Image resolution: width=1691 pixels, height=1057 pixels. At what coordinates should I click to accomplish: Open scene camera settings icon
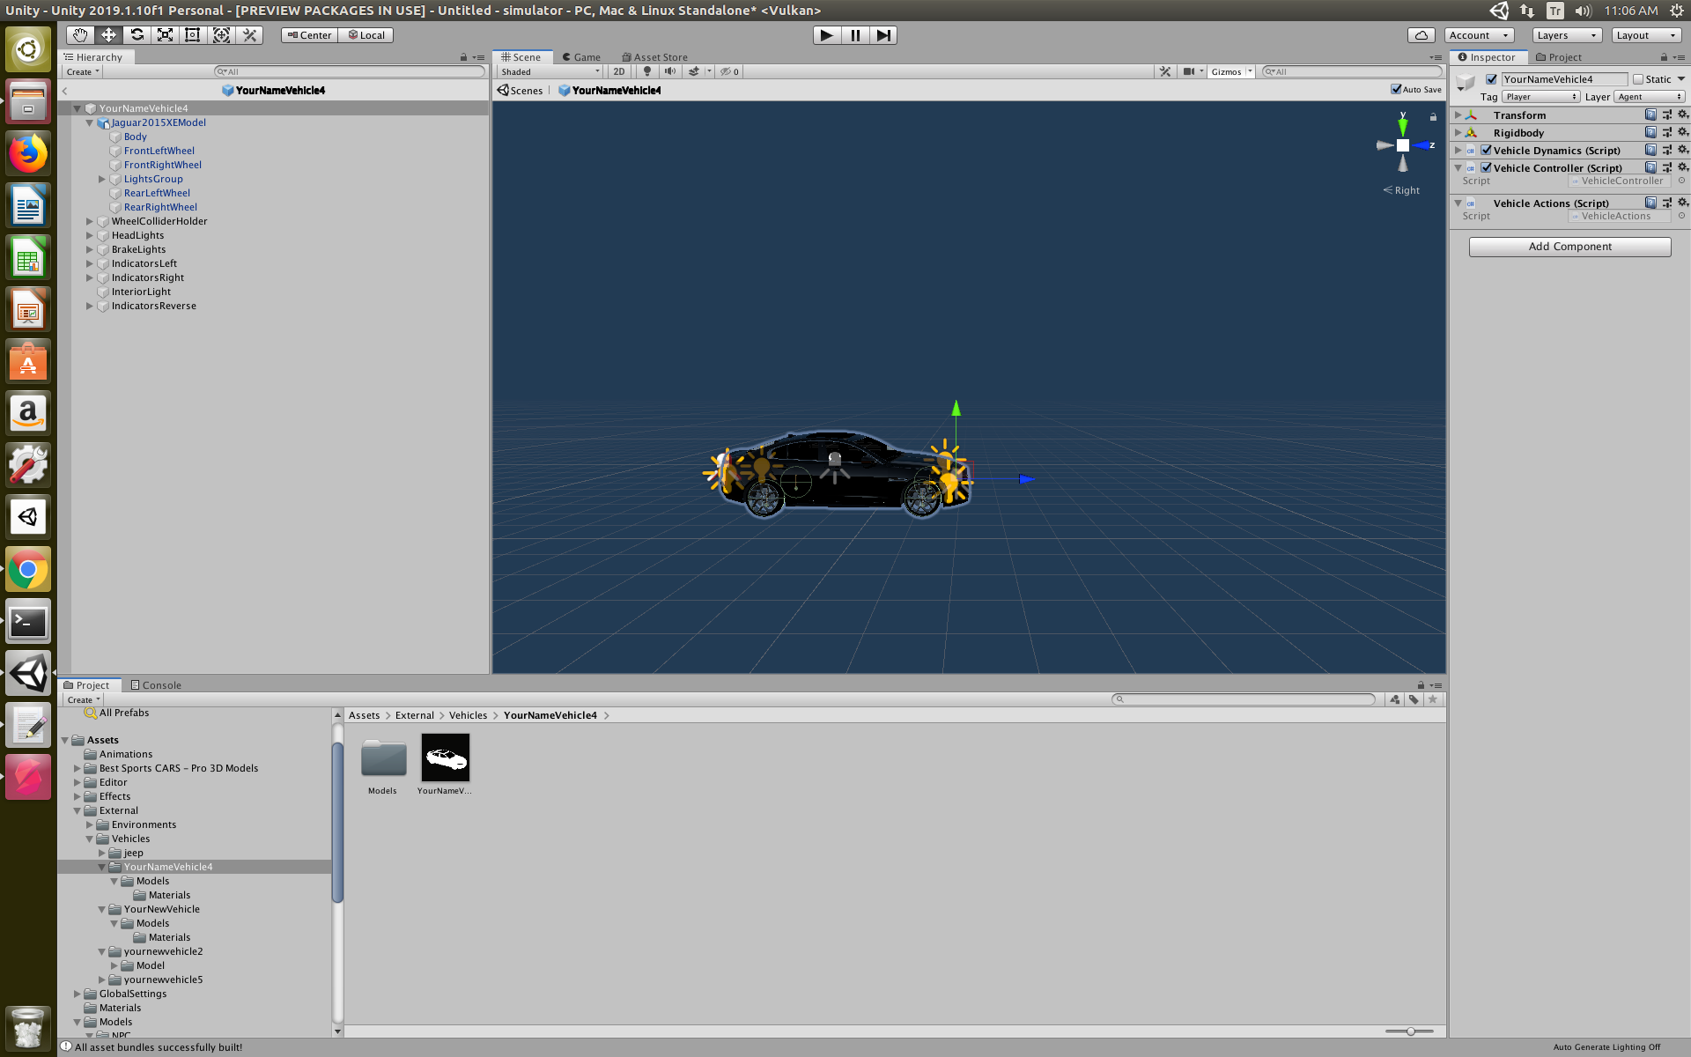(1189, 71)
